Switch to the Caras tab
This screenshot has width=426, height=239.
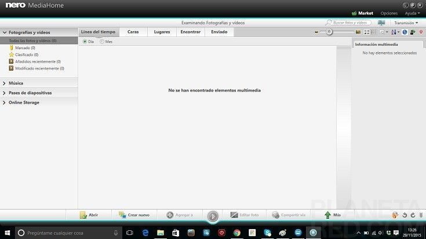pyautogui.click(x=133, y=32)
